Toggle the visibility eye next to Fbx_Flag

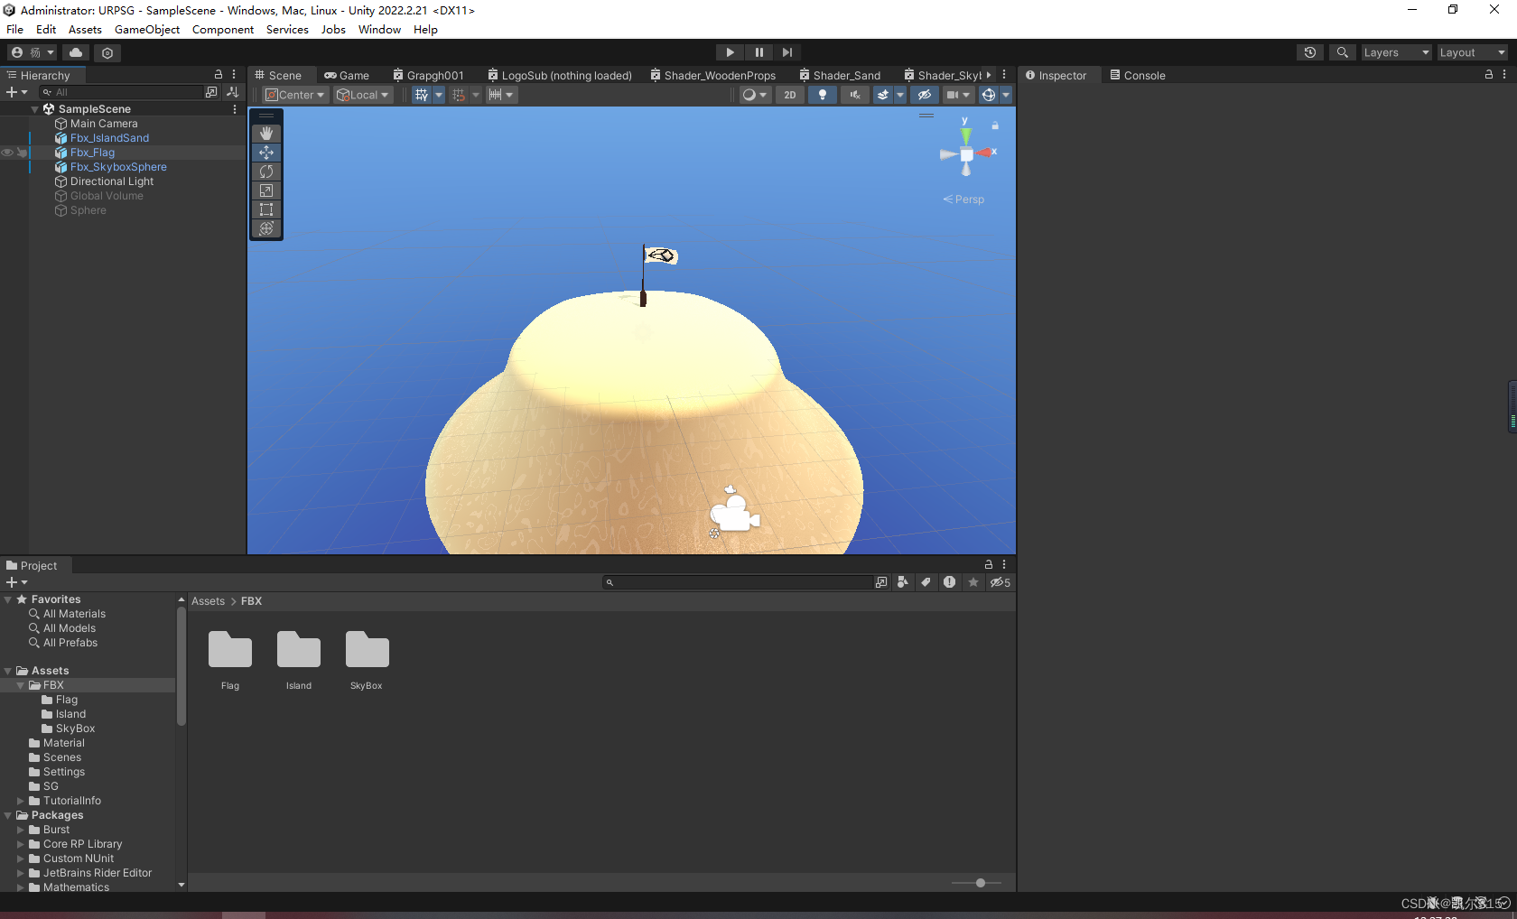[7, 153]
